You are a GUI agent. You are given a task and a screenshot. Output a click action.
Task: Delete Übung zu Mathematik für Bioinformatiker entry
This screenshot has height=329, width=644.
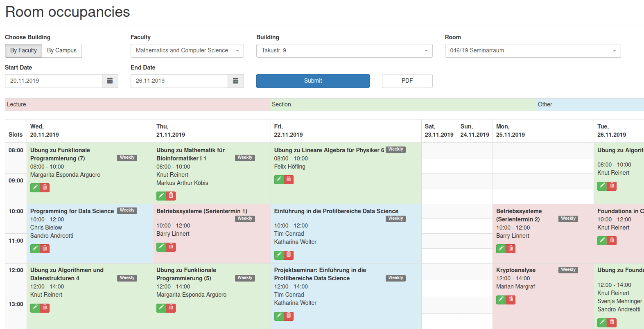[x=171, y=196]
